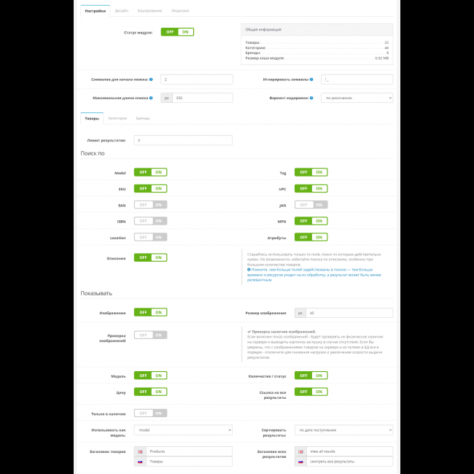The width and height of the screenshot is (474, 474).
Task: Toggle the 'Статус модуля' switch
Action: (176, 32)
